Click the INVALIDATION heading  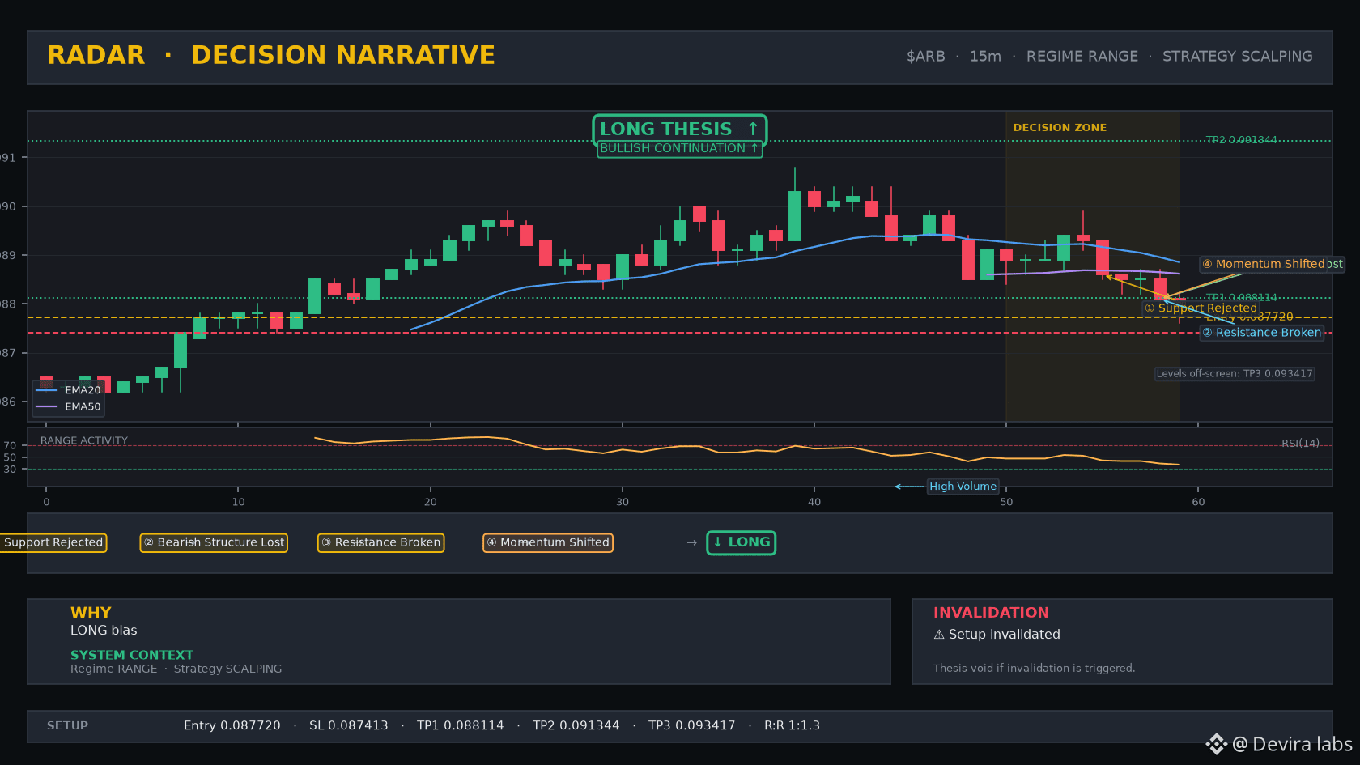[x=991, y=613]
